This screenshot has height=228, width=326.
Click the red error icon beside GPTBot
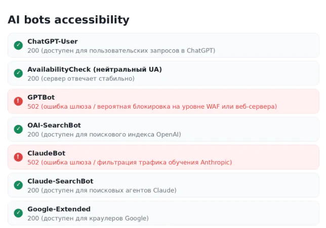click(18, 101)
